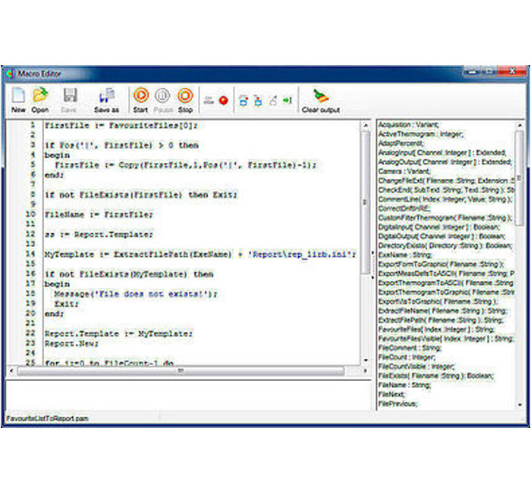Click the second blue step icon in toolbar

pyautogui.click(x=258, y=100)
